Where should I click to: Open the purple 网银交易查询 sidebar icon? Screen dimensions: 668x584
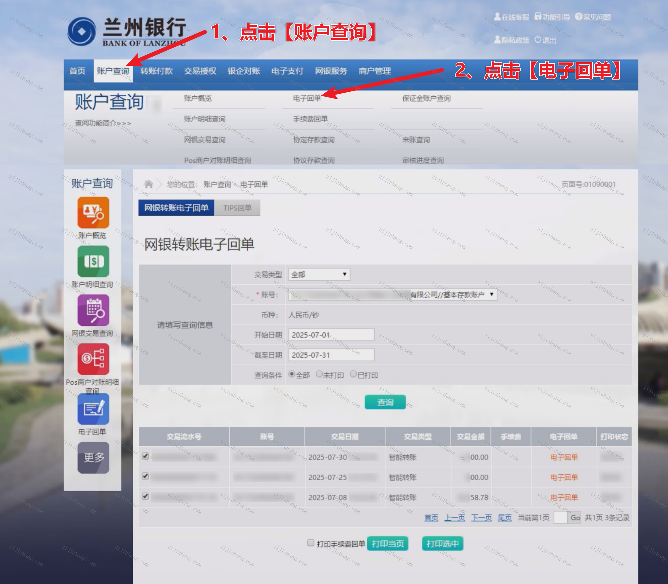pos(93,310)
